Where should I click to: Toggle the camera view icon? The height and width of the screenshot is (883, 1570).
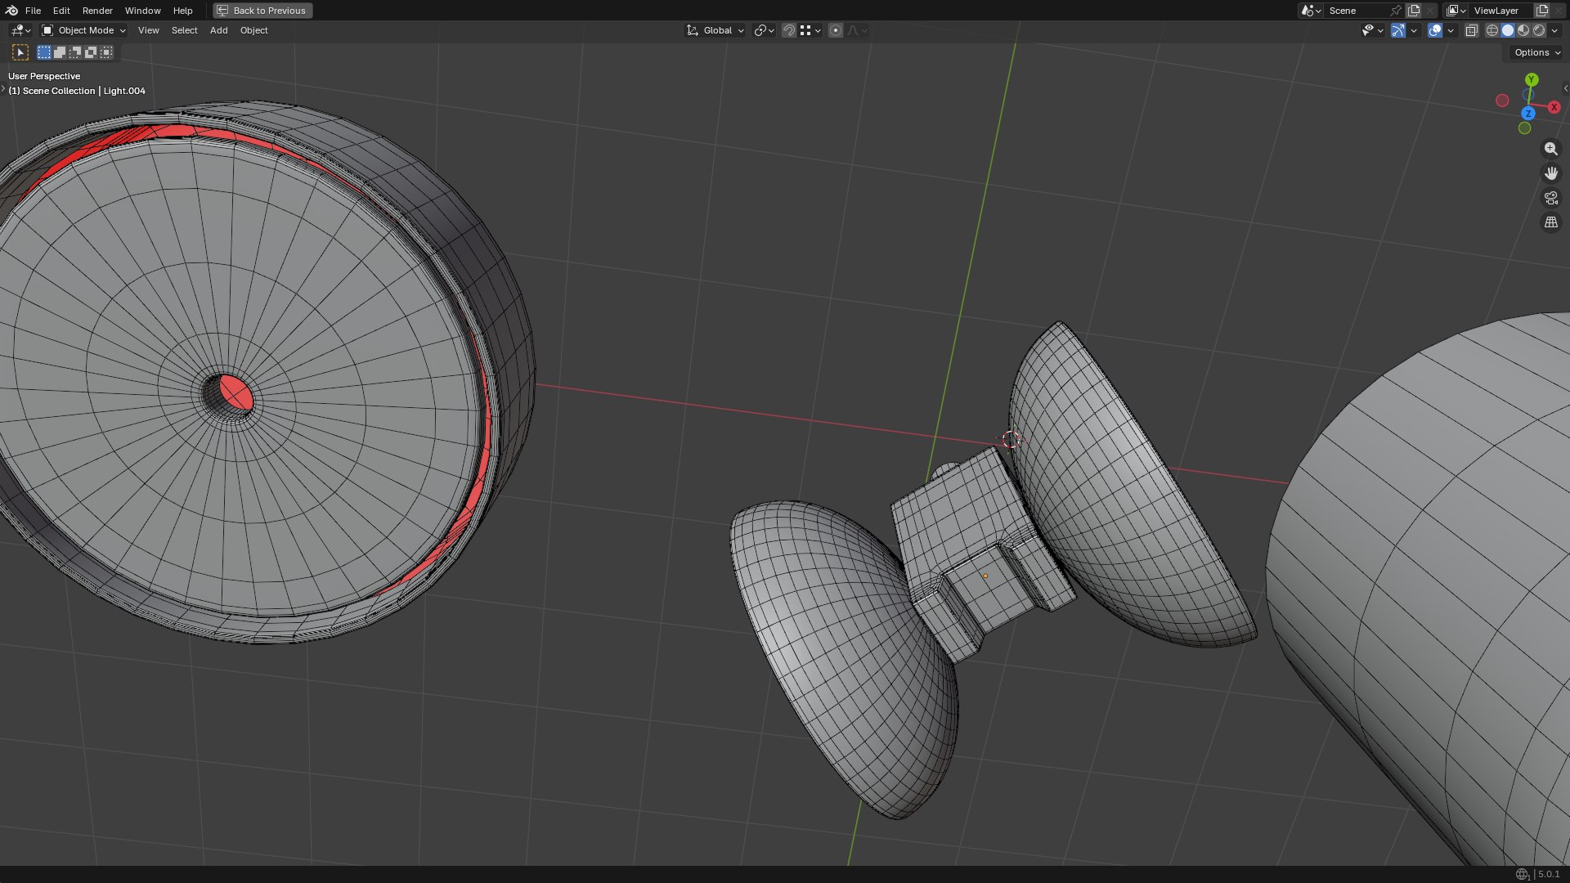[x=1550, y=198]
